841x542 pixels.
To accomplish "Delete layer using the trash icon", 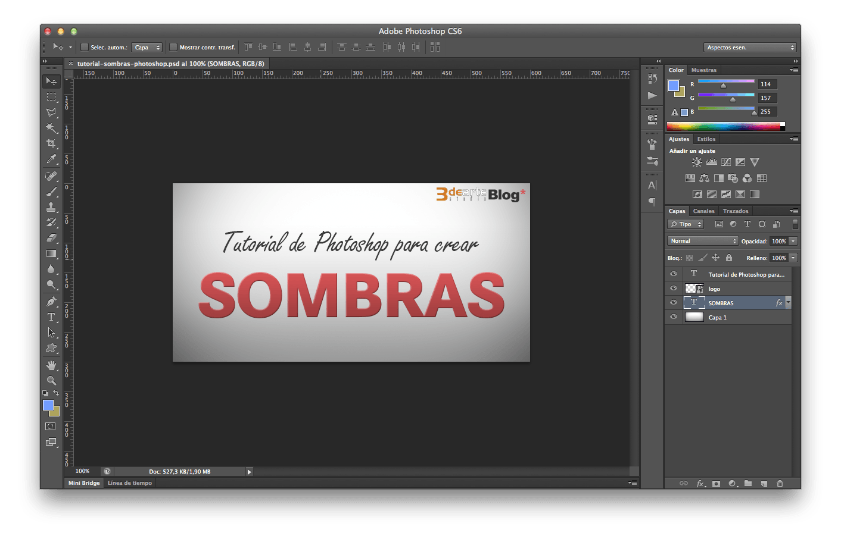I will pyautogui.click(x=780, y=483).
